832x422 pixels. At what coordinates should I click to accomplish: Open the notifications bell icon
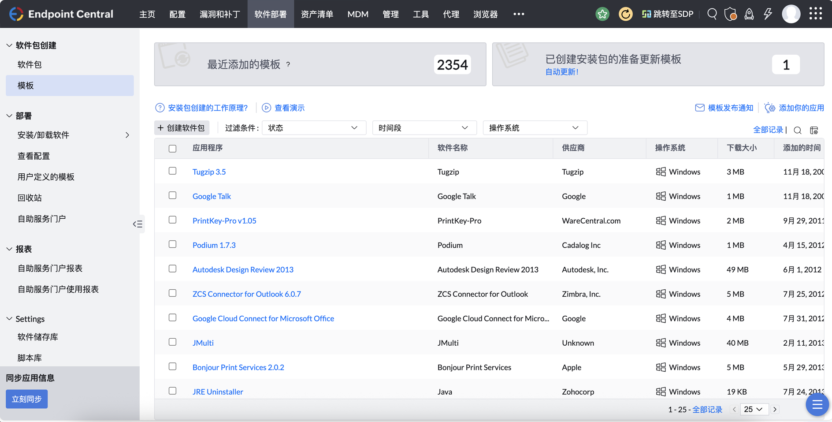[749, 14]
